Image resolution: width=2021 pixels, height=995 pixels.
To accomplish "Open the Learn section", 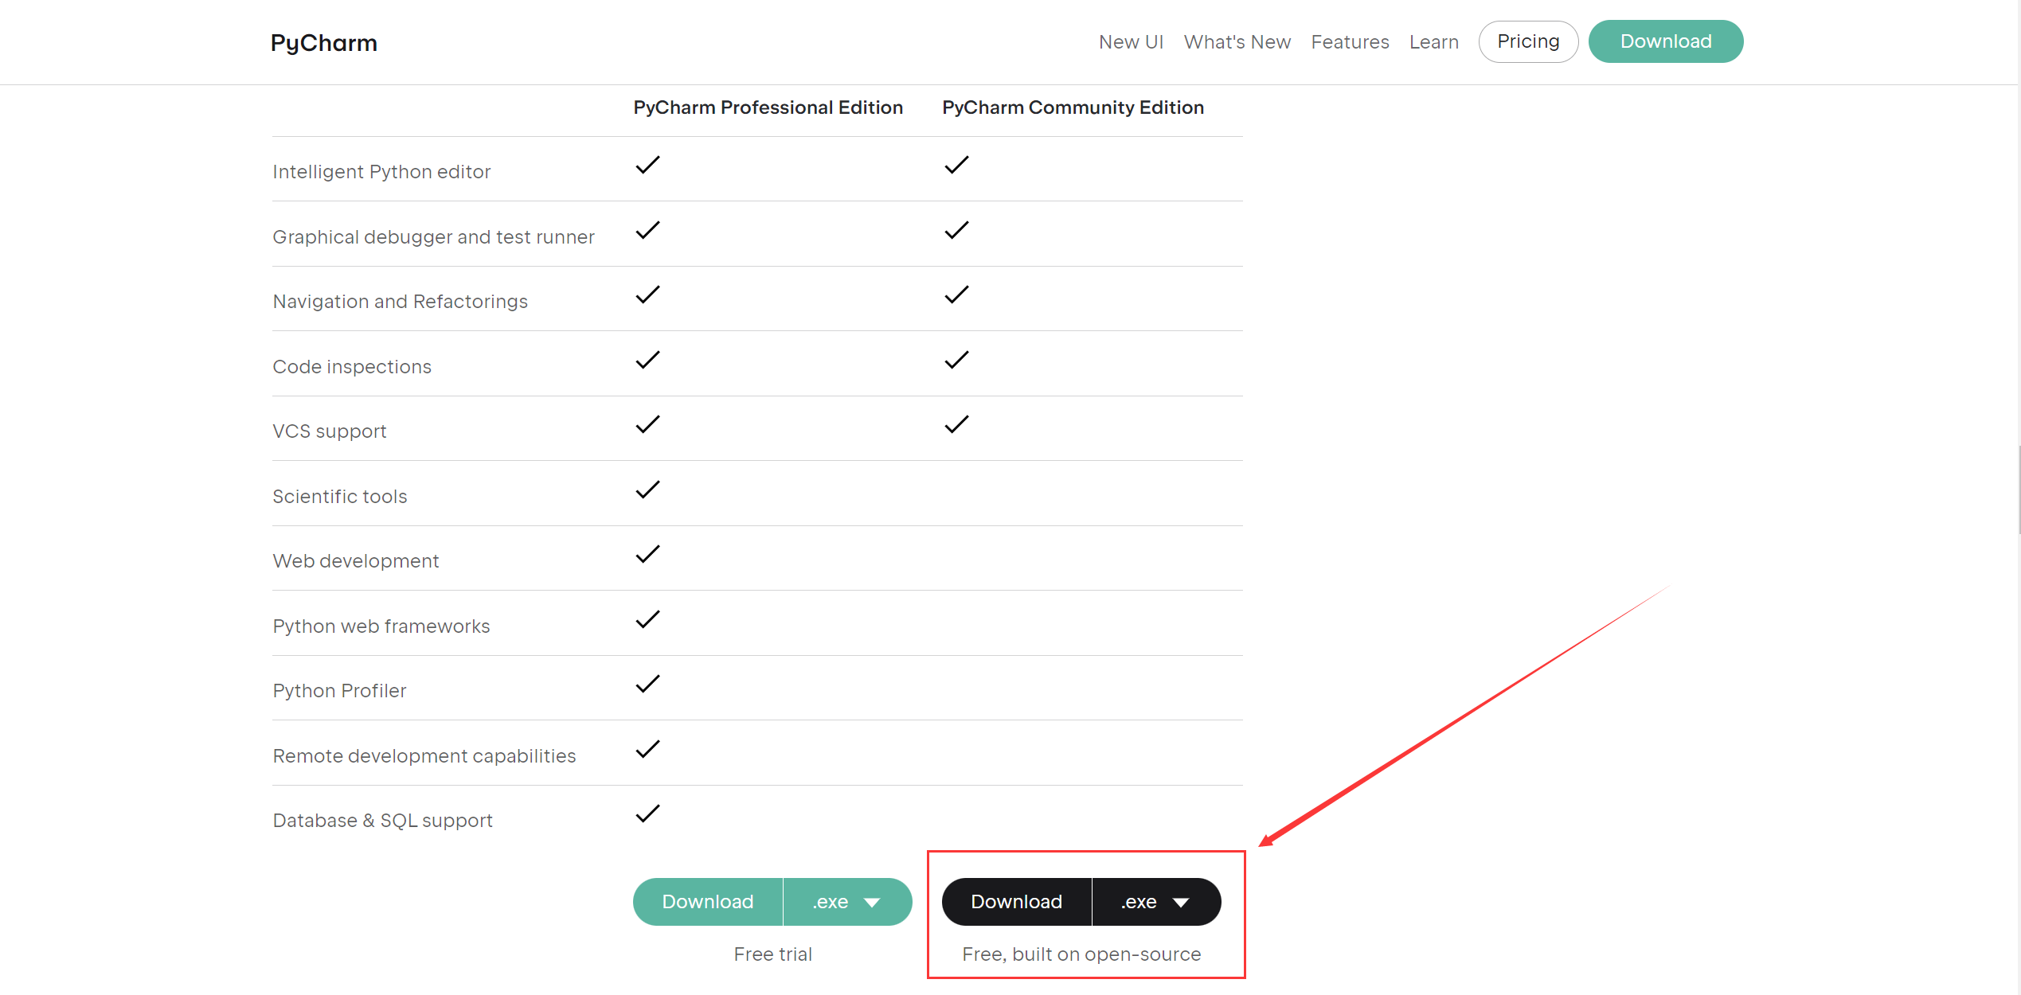I will [x=1433, y=42].
